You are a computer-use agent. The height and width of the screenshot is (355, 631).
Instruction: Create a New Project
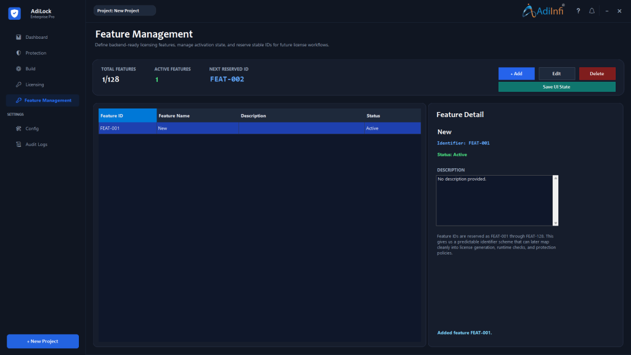[x=42, y=341]
